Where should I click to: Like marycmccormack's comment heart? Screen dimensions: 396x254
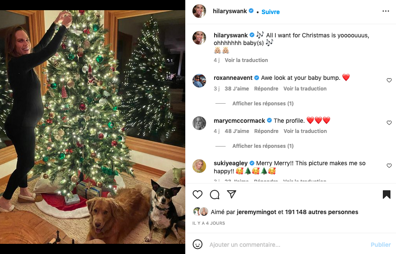(x=389, y=123)
